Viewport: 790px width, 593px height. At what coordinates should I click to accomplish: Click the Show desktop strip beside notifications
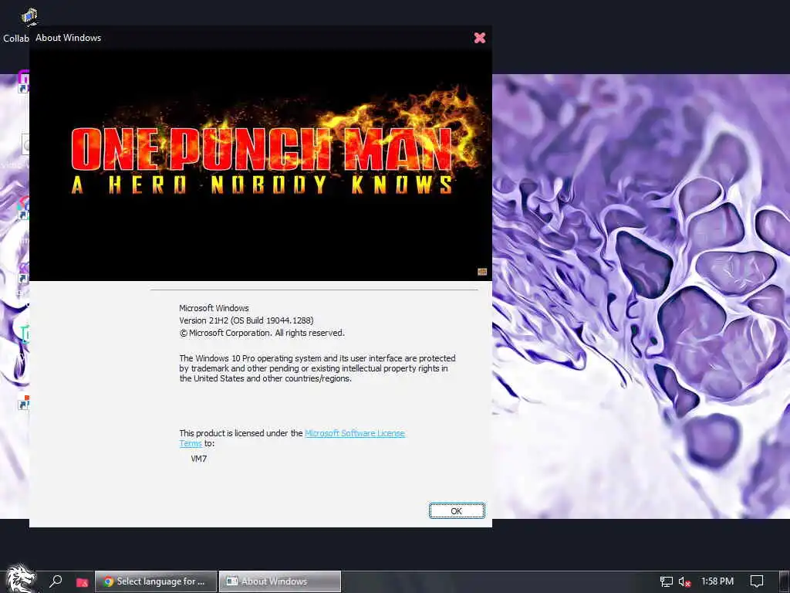pyautogui.click(x=785, y=581)
